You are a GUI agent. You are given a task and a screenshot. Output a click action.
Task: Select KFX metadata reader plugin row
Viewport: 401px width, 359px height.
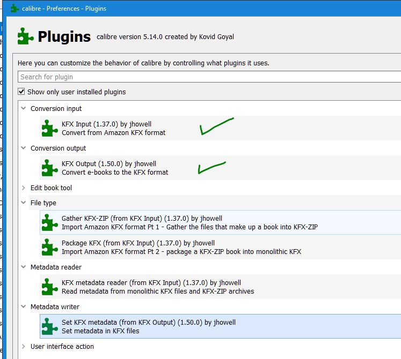(220, 287)
